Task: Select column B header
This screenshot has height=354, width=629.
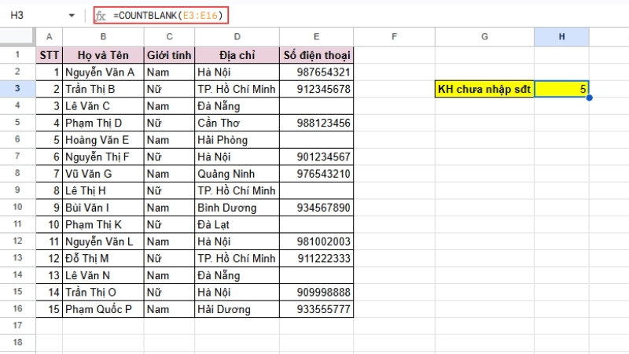Action: 103,37
